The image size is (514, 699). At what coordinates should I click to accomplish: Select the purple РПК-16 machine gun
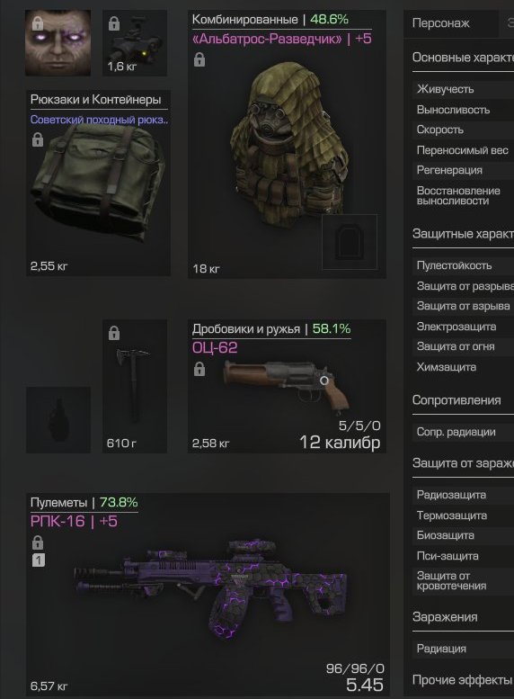tap(208, 595)
